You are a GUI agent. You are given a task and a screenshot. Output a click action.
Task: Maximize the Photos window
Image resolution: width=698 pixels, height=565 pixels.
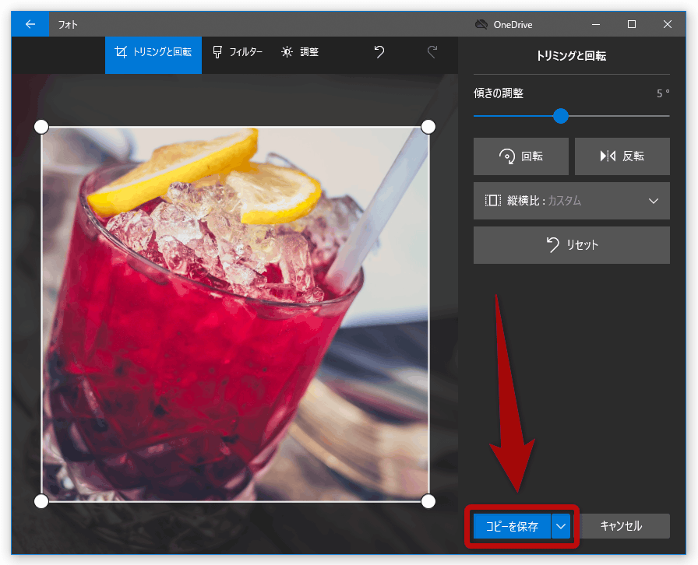(x=632, y=24)
